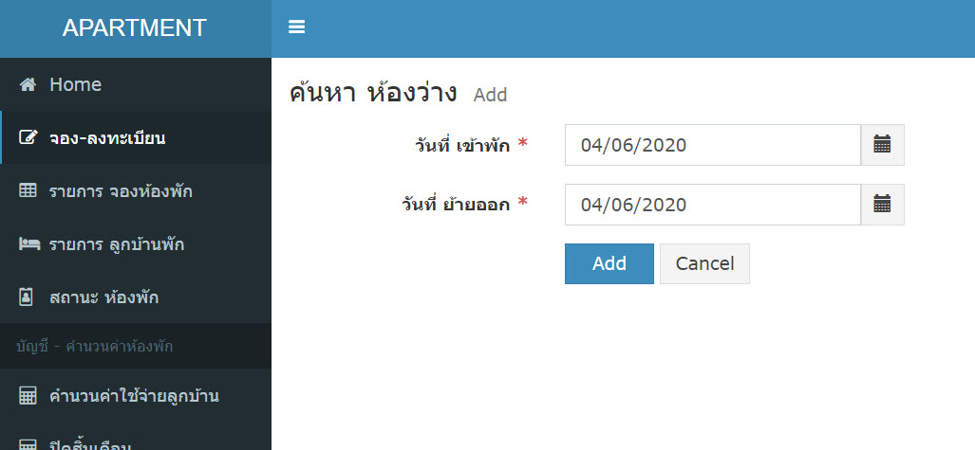Screen dimensions: 975x450
Task: Open รายการ จองห้องพัก menu entry
Action: point(136,191)
